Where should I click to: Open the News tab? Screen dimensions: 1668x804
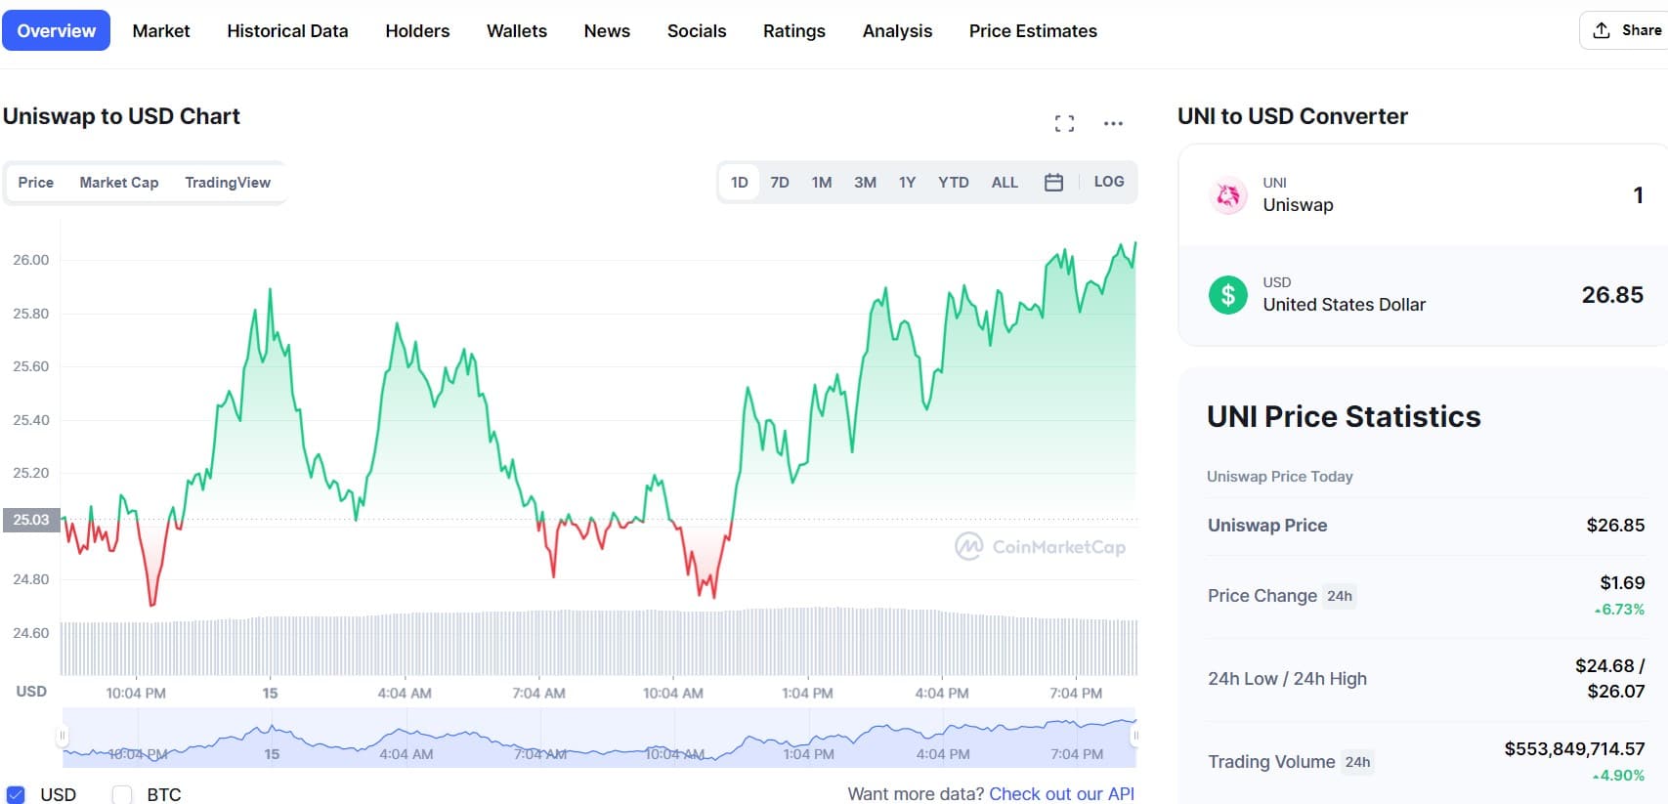607,31
